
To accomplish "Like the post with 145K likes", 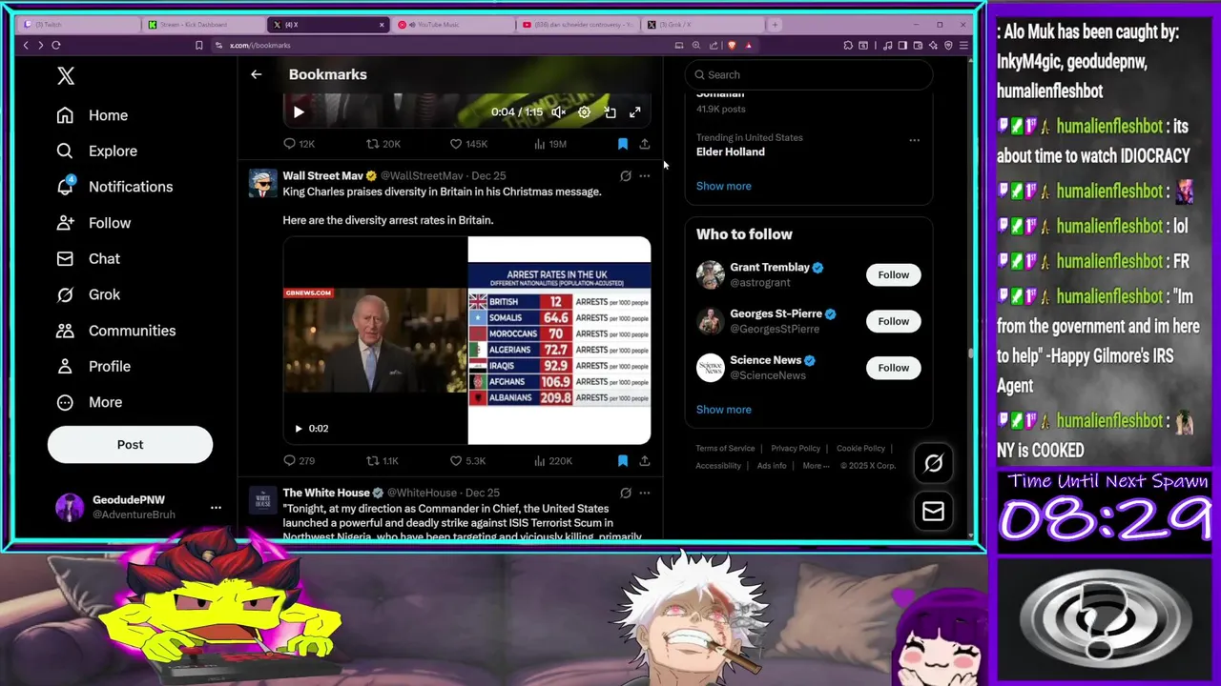I will click(467, 144).
